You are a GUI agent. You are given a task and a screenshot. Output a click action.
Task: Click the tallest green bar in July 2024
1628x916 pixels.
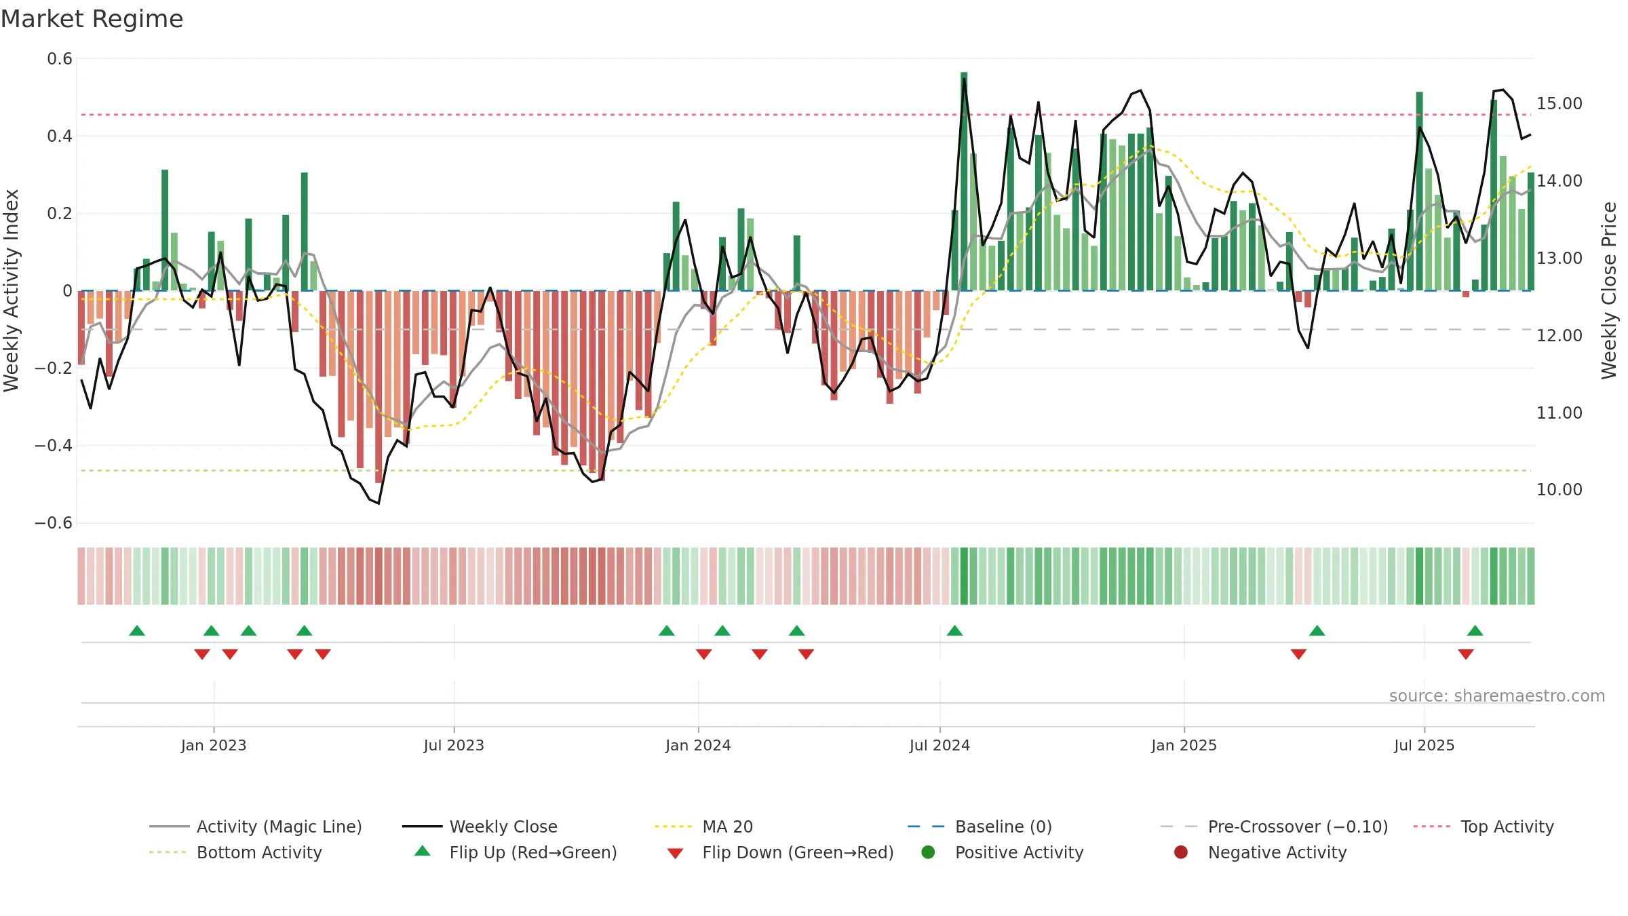964,181
